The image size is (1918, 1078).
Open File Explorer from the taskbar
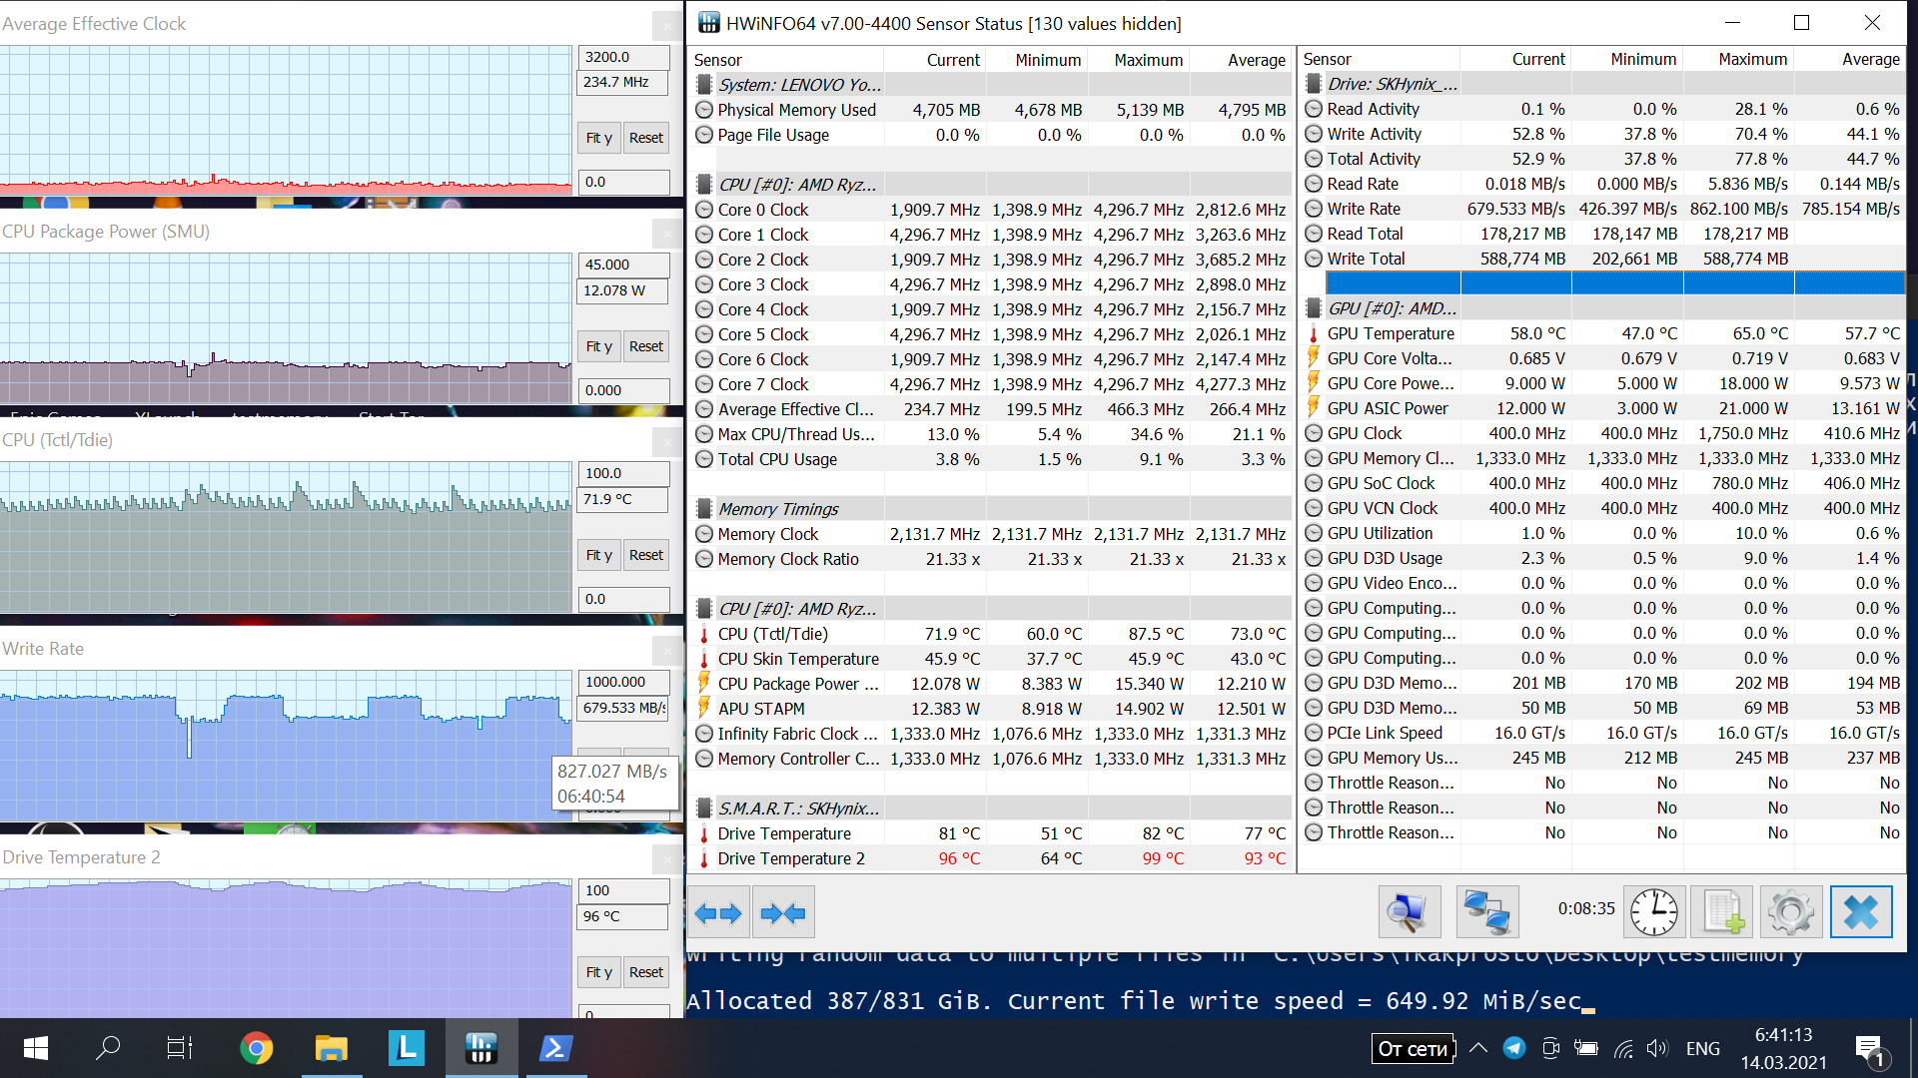[x=331, y=1048]
